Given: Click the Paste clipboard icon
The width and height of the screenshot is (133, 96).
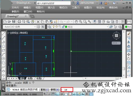Looking at the screenshot, I should (47, 22).
